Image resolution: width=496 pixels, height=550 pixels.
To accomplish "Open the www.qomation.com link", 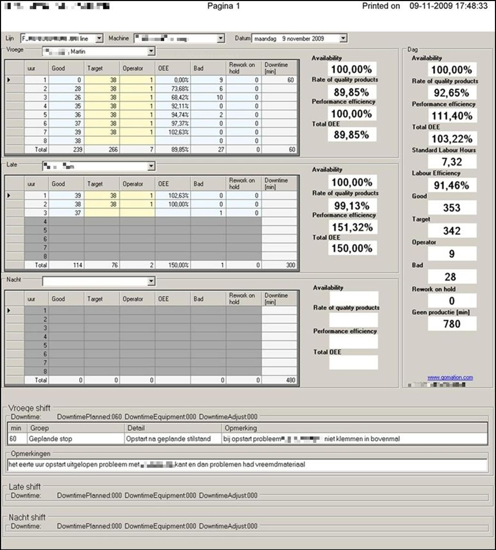I will pos(450,377).
